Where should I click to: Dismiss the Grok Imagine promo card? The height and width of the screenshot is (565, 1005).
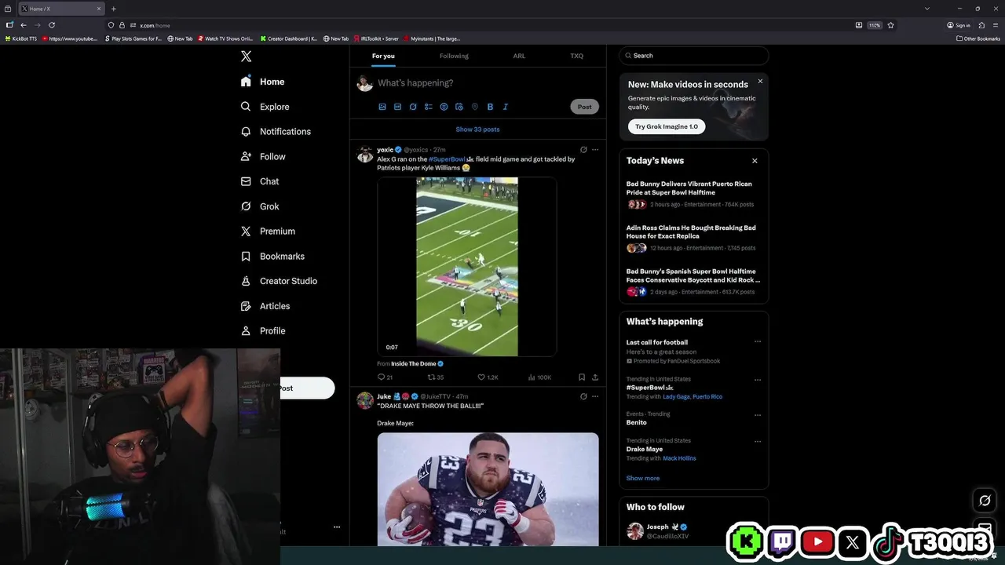760,82
